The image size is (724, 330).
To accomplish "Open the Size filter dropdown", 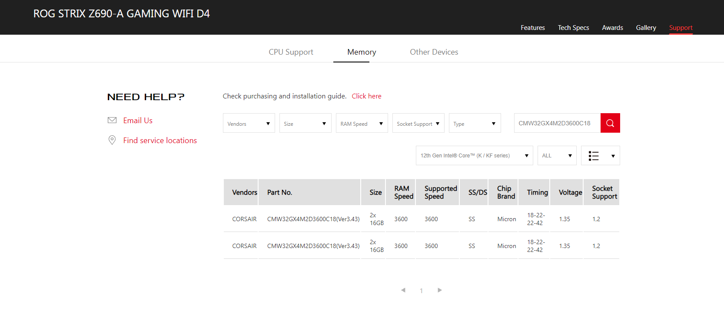I will [x=305, y=124].
